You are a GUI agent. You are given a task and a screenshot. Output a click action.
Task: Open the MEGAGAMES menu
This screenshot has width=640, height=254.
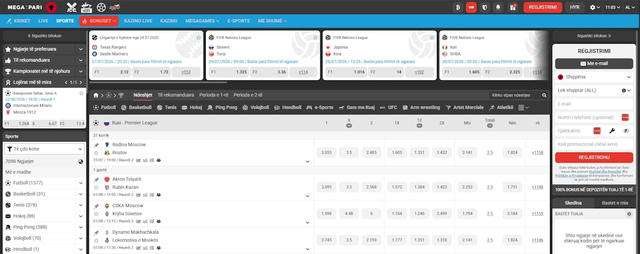click(x=202, y=21)
